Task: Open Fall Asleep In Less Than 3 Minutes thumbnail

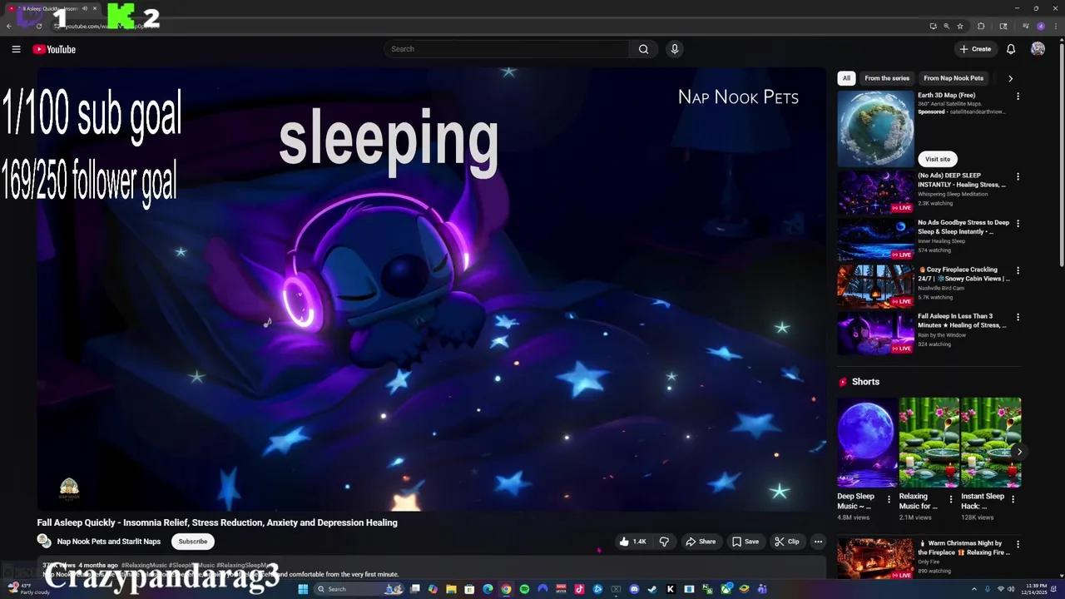Action: click(x=875, y=333)
